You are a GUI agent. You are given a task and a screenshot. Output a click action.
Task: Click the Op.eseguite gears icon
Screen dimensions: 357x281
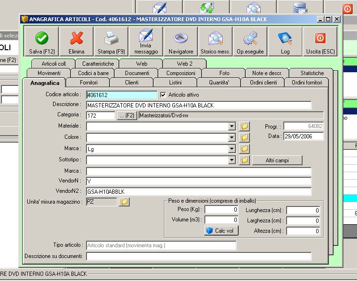point(250,42)
